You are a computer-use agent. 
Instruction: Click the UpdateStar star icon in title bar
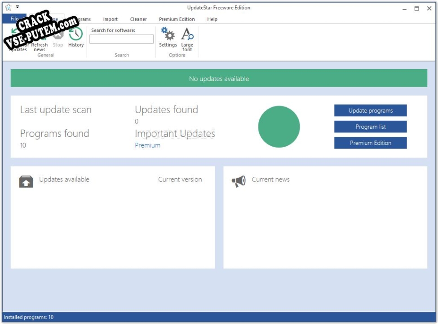click(x=9, y=7)
